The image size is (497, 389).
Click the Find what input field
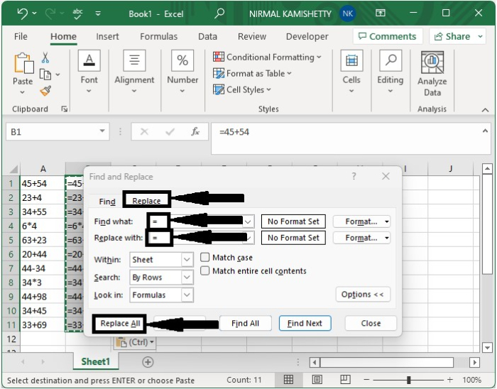tap(201, 221)
